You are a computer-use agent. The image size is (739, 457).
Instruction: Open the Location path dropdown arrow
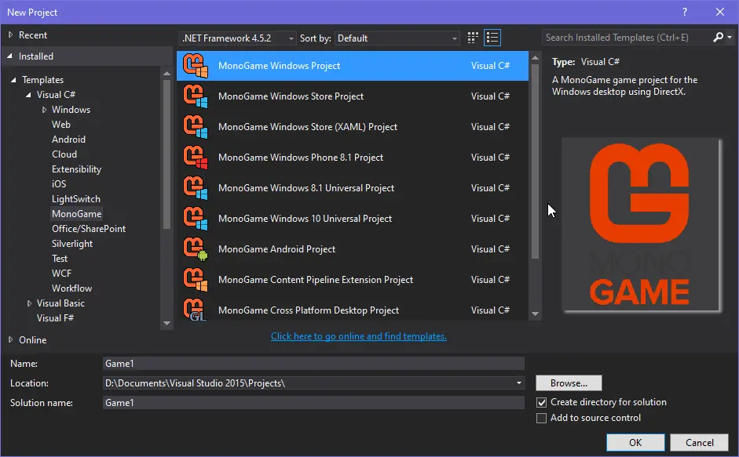click(518, 383)
